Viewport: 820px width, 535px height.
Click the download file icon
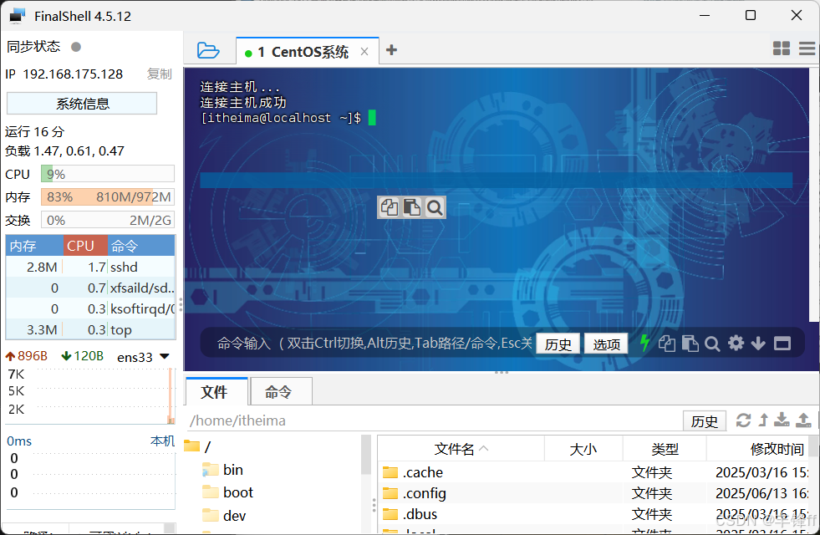(x=782, y=420)
